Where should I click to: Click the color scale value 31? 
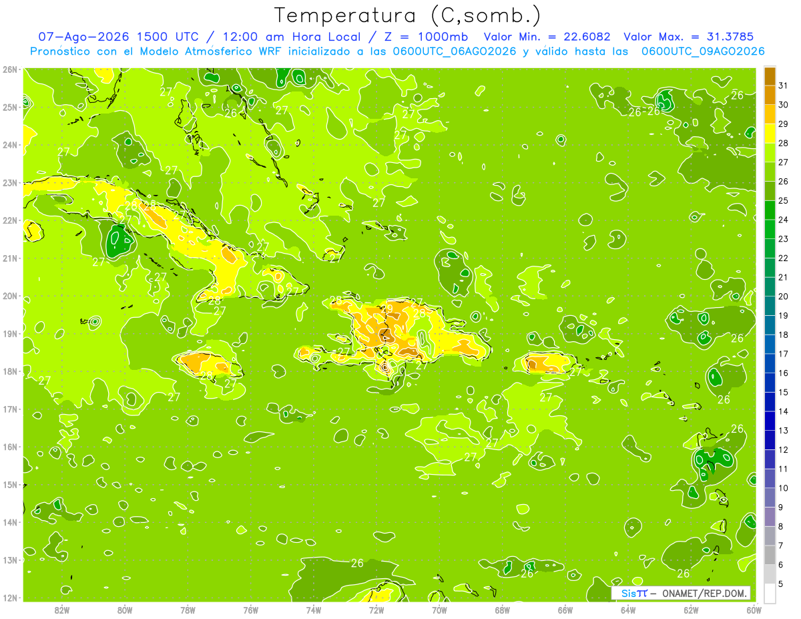click(x=783, y=85)
